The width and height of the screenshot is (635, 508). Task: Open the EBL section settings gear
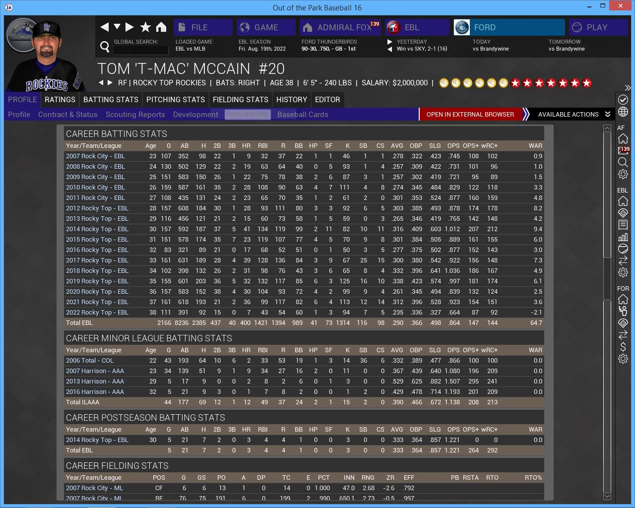tap(623, 272)
